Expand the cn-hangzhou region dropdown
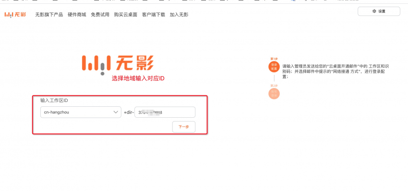Image resolution: width=408 pixels, height=191 pixels. coord(81,112)
